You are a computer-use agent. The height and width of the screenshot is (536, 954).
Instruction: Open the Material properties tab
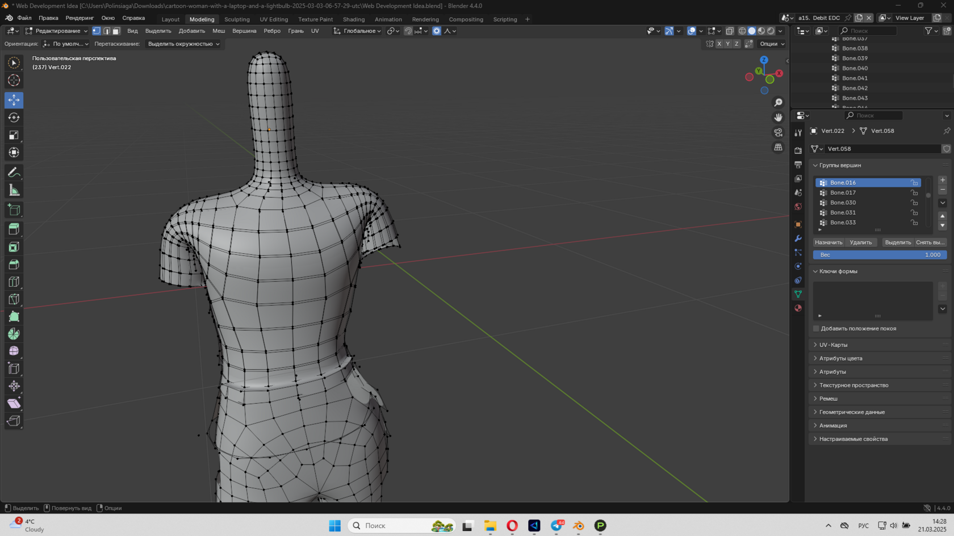coord(798,308)
